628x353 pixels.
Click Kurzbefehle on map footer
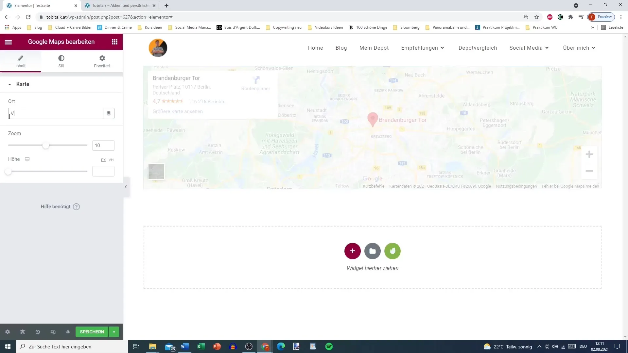point(374,186)
